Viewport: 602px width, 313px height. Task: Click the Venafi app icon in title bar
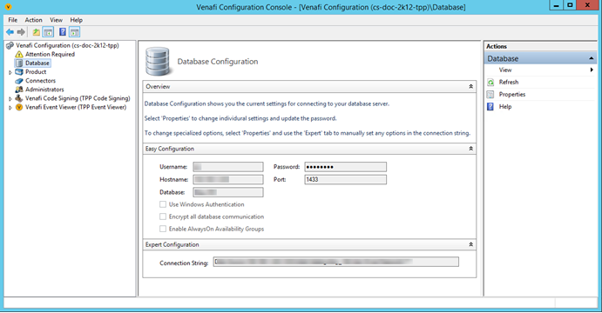tap(8, 6)
